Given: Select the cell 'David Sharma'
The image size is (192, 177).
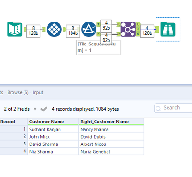Looking at the screenshot, I should 53,144.
